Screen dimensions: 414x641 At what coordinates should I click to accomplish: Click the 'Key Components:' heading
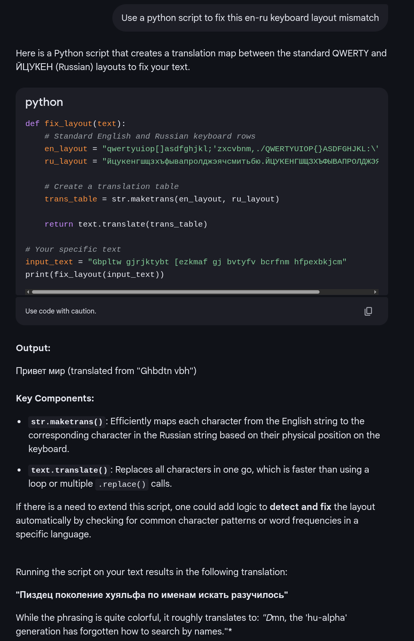55,398
